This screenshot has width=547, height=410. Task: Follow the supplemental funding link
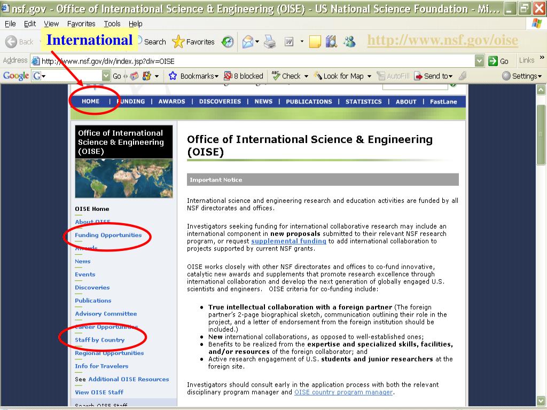(288, 241)
